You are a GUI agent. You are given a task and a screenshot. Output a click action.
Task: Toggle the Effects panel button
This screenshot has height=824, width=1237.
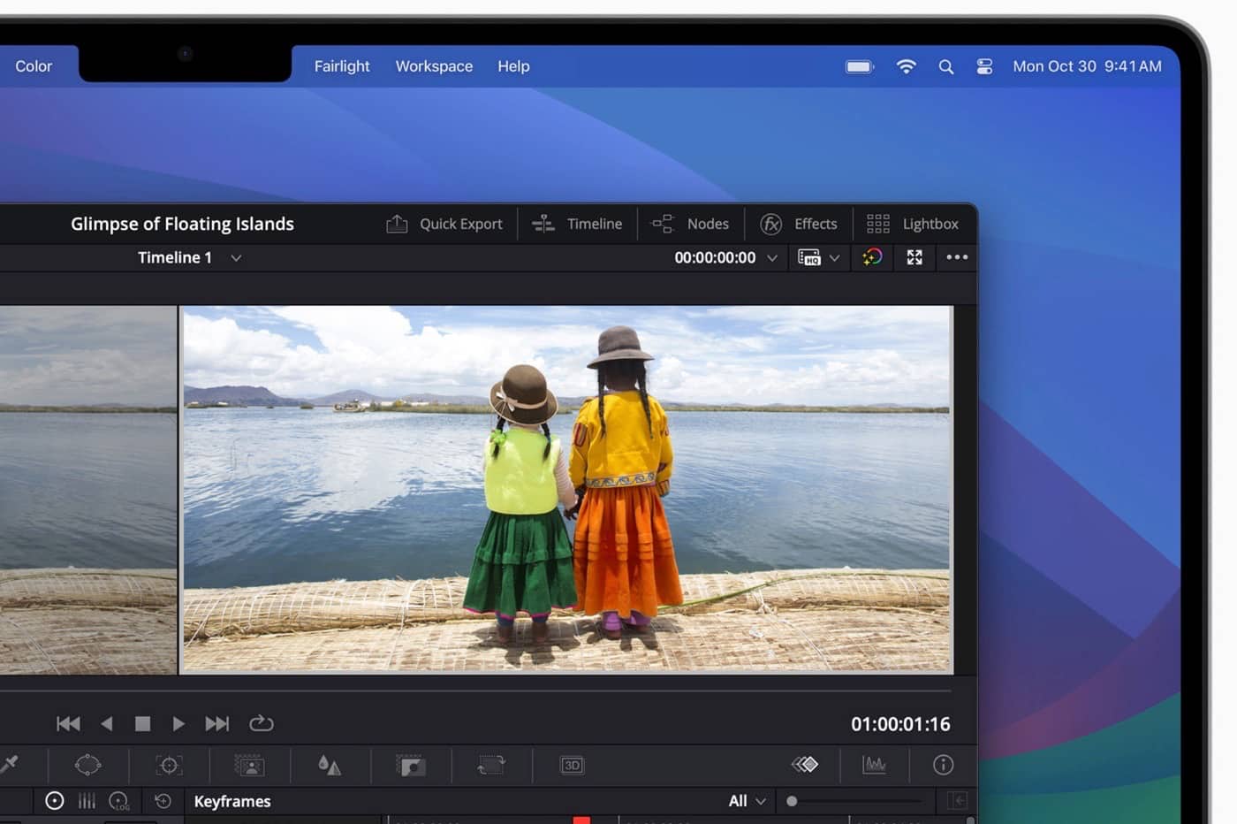coord(799,224)
